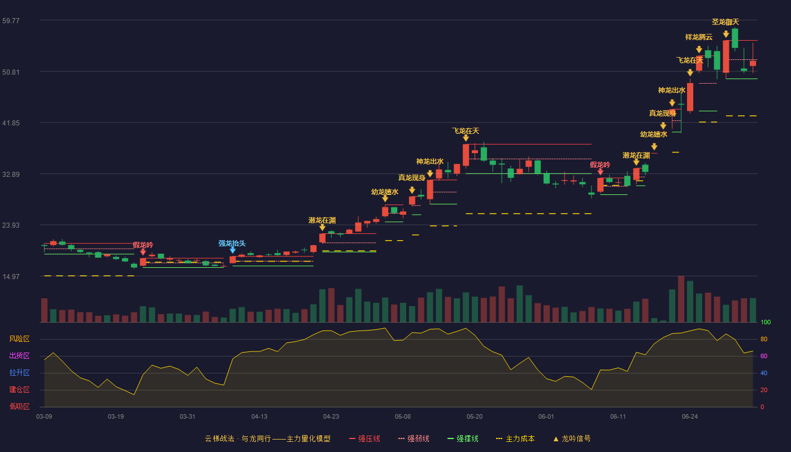Viewport: 791px width, 452px height.
Task: Click the 06-01 date label
Action: (546, 416)
